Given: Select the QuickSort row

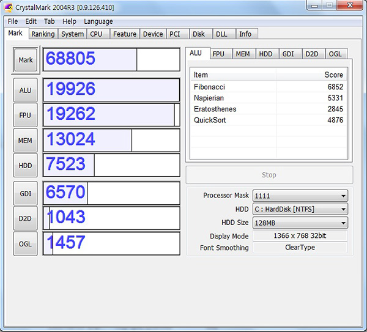Looking at the screenshot, I should click(269, 120).
